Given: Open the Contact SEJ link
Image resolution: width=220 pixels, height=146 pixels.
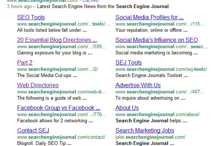Looking at the screenshot, I should click(33, 131).
